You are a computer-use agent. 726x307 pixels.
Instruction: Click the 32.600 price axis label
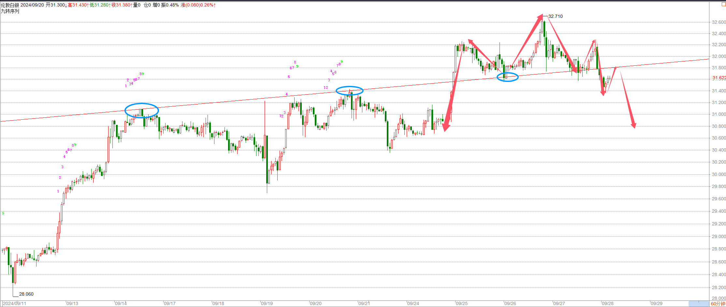click(719, 22)
